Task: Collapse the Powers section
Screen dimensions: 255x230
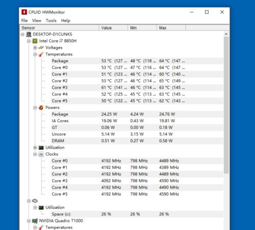Action: [x=35, y=108]
